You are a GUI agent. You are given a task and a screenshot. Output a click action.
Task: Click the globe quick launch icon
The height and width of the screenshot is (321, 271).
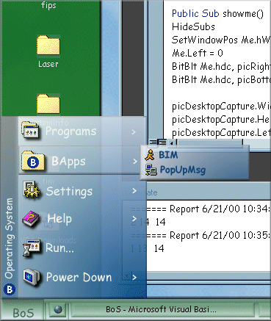(x=58, y=309)
